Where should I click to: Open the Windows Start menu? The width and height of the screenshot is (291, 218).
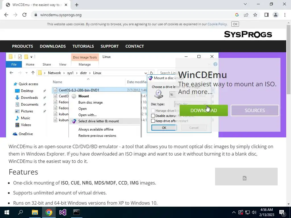[x=7, y=212]
